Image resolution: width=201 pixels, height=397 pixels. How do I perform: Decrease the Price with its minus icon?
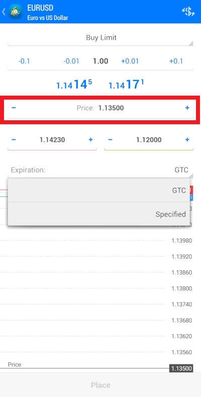click(14, 108)
